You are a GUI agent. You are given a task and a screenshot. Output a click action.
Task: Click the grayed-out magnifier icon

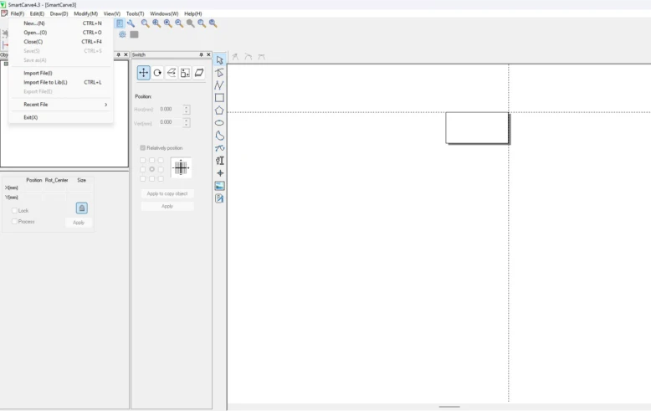tap(190, 23)
